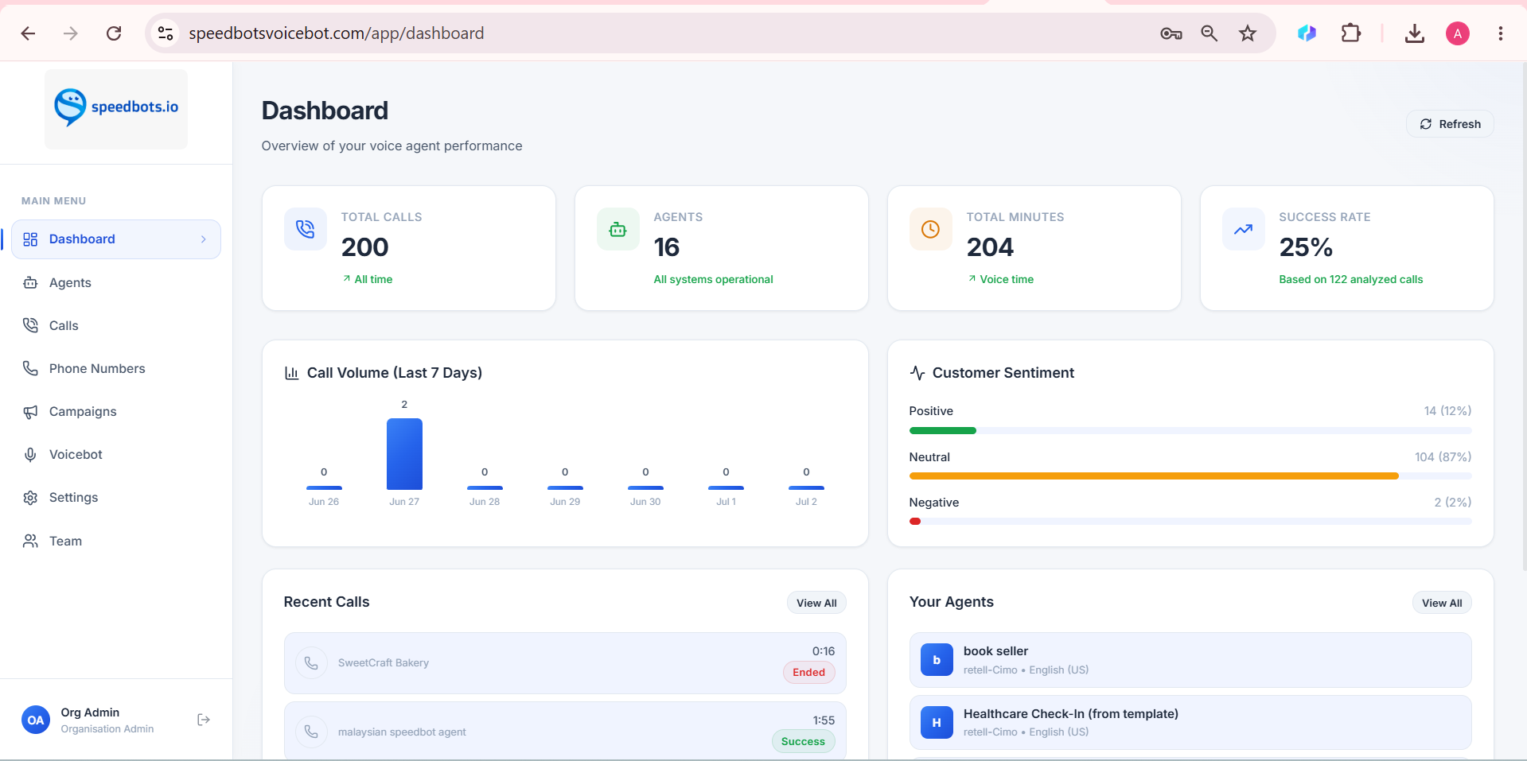
Task: Open the browser zoom magnifier icon
Action: point(1209,33)
